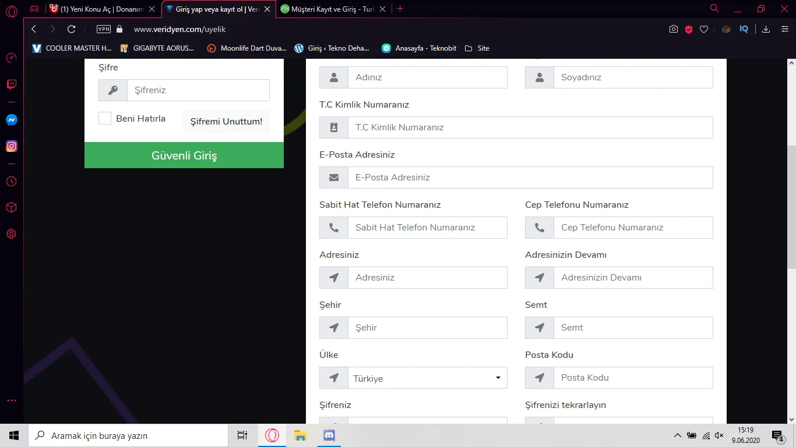Open GIGABYTE AORUS bookmark

pyautogui.click(x=157, y=48)
